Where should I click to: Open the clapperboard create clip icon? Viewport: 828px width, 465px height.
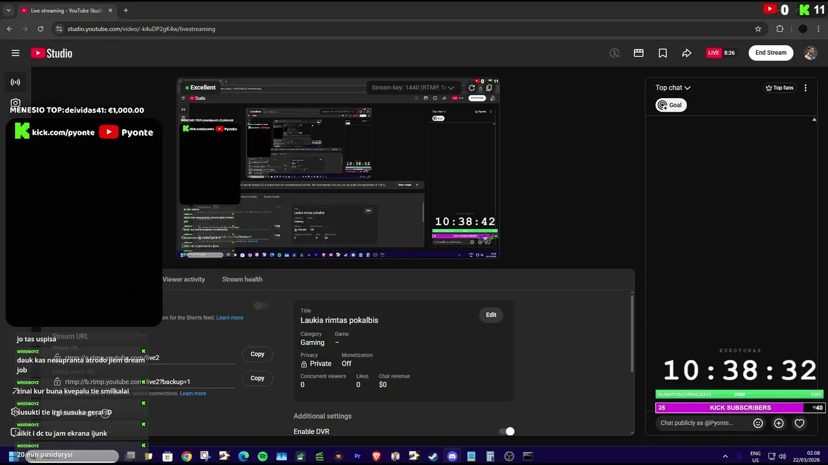click(x=638, y=53)
